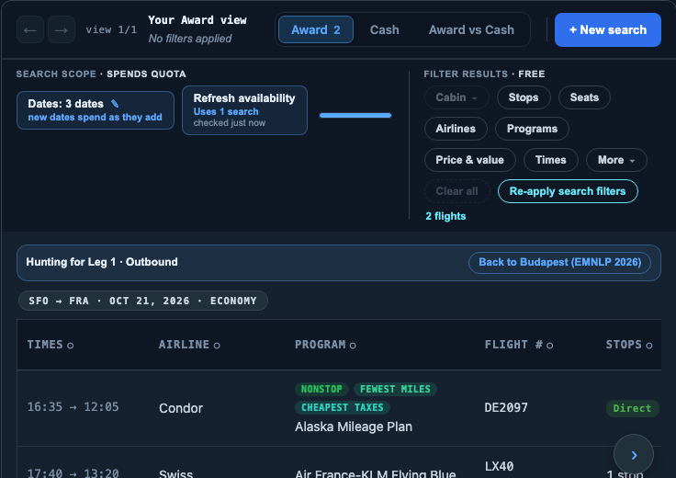The image size is (676, 478).
Task: Switch to the Cash tab
Action: coord(384,29)
